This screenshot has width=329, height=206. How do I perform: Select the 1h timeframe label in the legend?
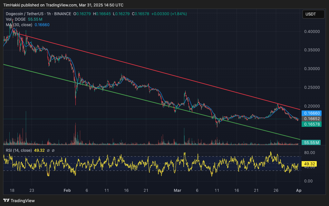(48, 14)
